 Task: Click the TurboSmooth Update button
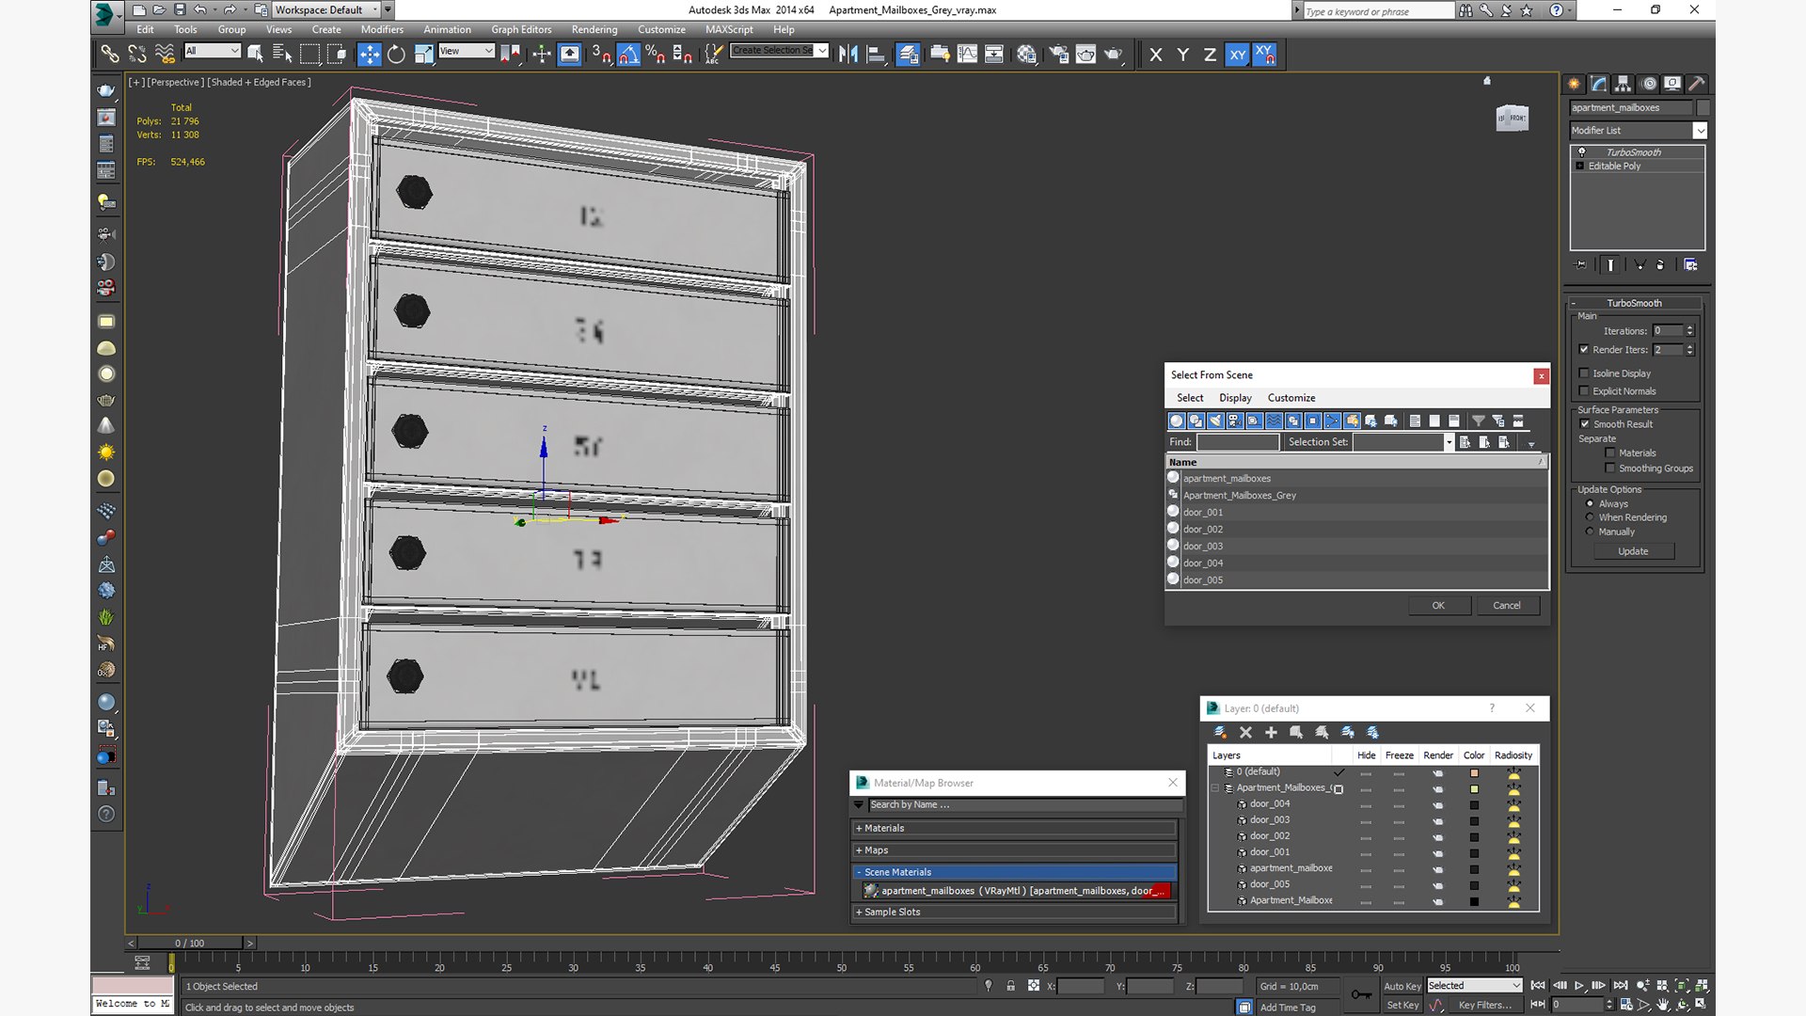click(x=1633, y=551)
